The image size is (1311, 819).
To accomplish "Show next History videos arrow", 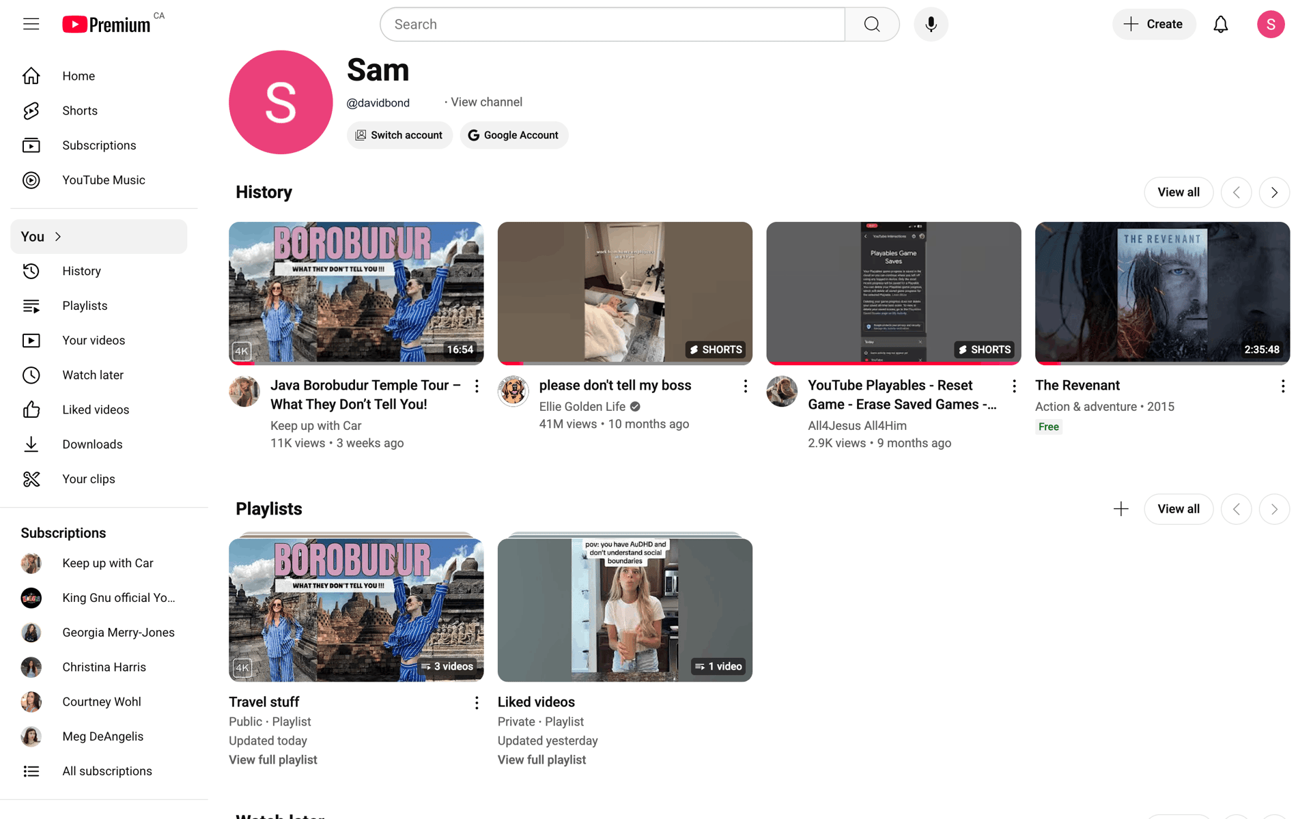I will click(1274, 192).
